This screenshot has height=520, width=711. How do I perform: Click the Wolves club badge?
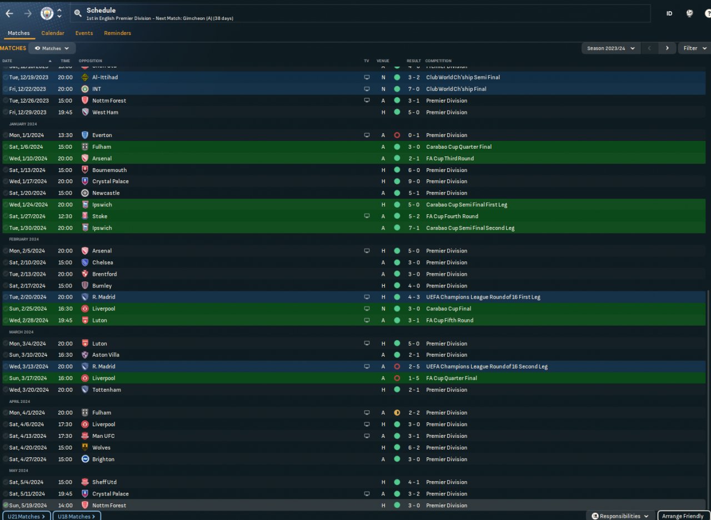pyautogui.click(x=85, y=447)
